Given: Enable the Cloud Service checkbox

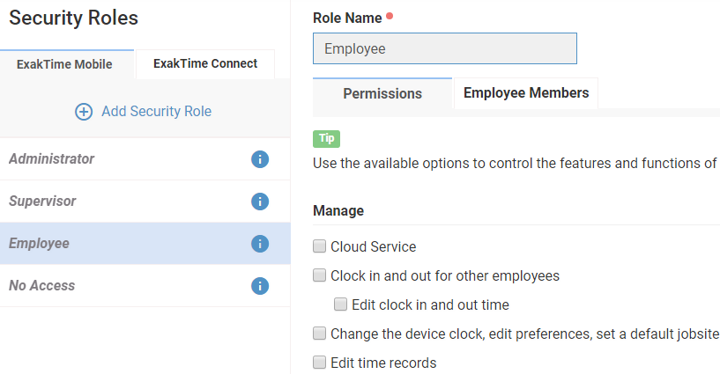Looking at the screenshot, I should pyautogui.click(x=320, y=246).
